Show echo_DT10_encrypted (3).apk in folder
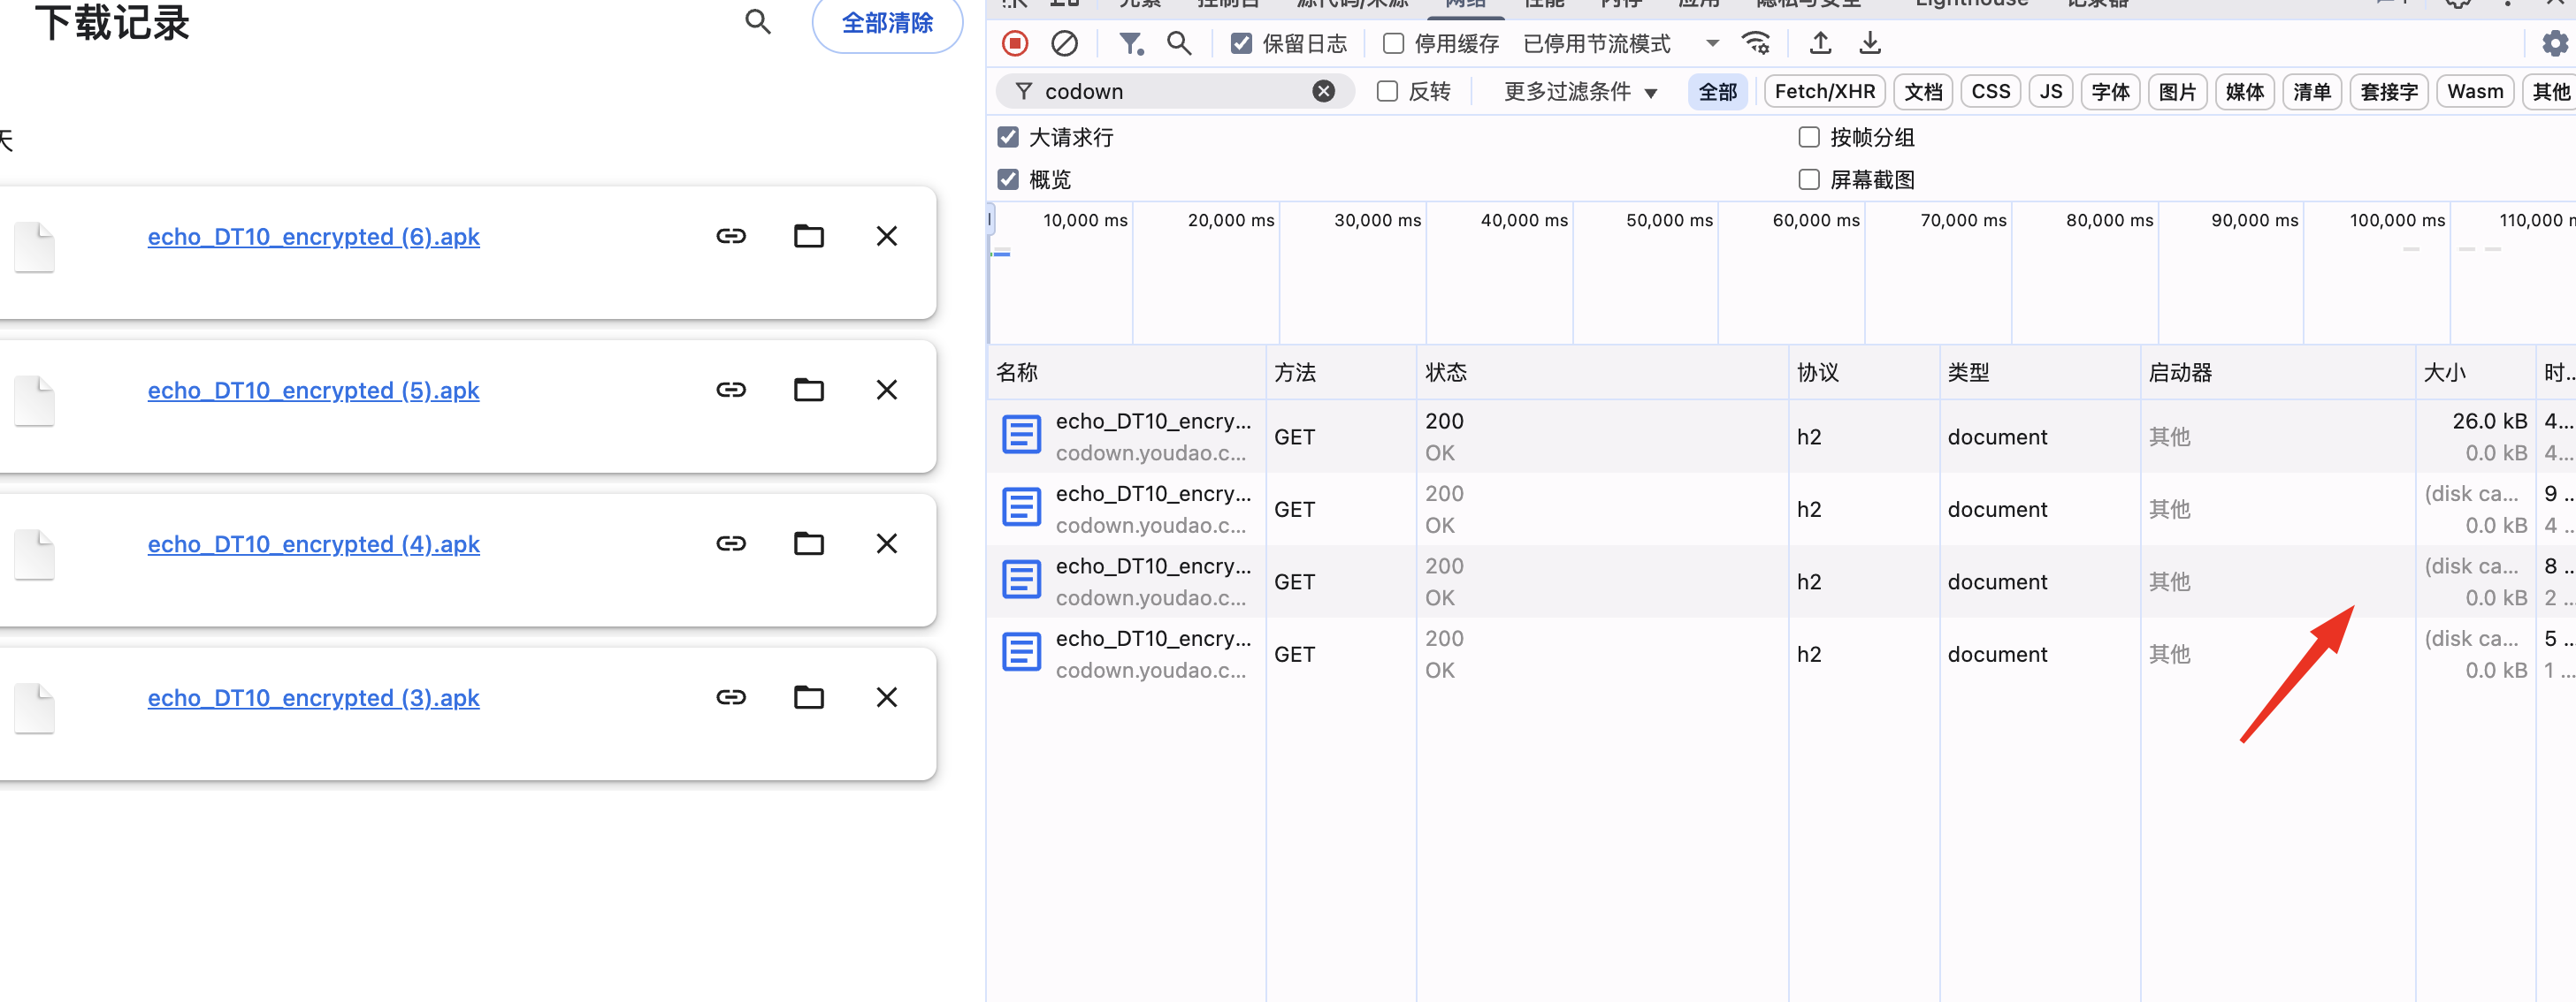This screenshot has height=1002, width=2576. (x=809, y=697)
